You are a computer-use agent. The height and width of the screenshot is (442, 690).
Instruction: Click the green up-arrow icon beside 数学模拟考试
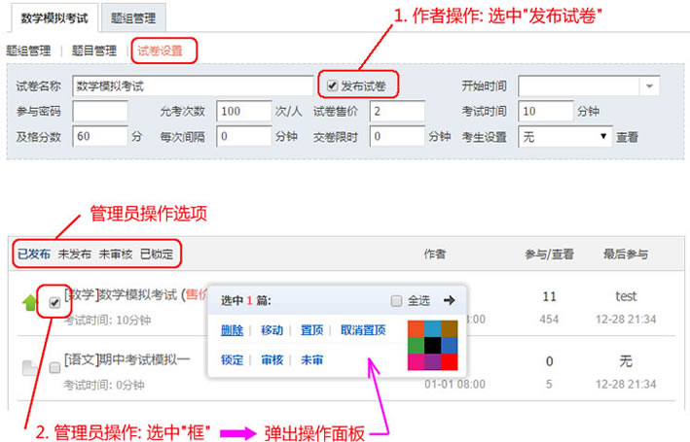pos(28,303)
